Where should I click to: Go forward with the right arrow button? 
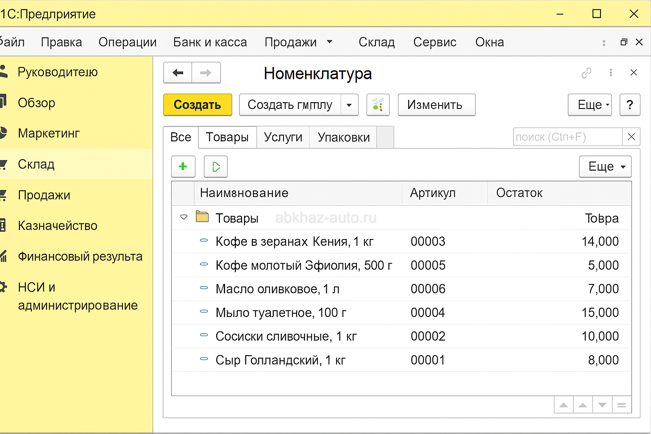tap(206, 72)
